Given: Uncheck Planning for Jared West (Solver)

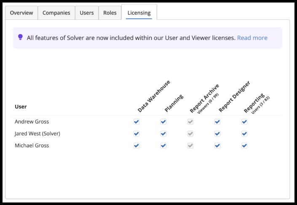Looking at the screenshot, I should pos(163,134).
